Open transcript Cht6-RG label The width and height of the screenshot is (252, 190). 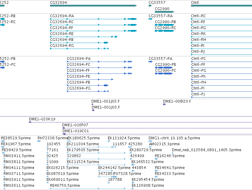[198, 28]
